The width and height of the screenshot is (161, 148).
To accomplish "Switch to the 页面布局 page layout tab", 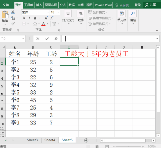I will tap(51, 5).
